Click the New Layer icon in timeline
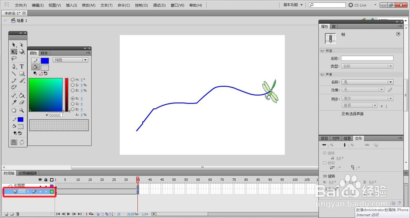The width and height of the screenshot is (410, 218). pyautogui.click(x=6, y=214)
